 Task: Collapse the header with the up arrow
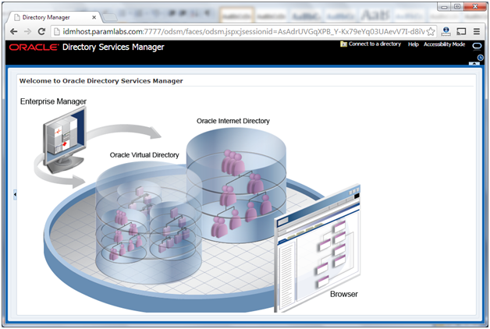point(474,63)
